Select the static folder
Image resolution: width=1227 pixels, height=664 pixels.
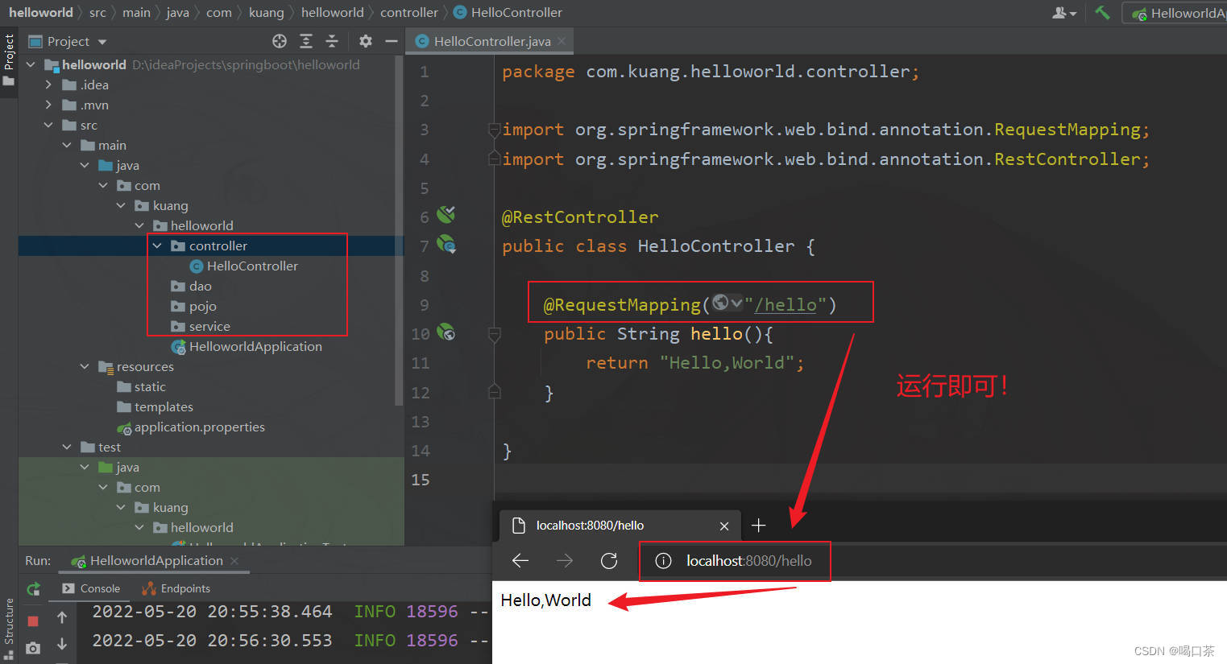point(141,386)
